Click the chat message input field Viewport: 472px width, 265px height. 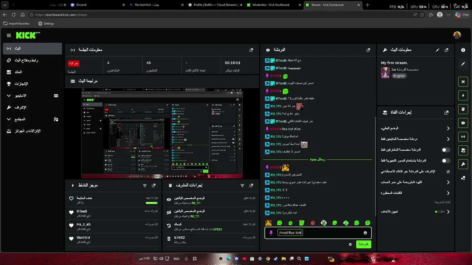318,233
